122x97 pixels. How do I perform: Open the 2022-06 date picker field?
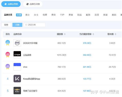click(34, 25)
